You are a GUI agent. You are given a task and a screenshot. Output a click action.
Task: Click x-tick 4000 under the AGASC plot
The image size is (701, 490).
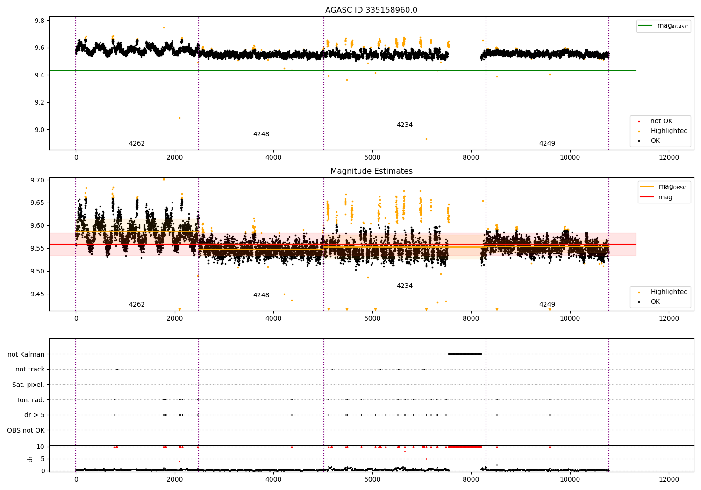[x=273, y=158]
